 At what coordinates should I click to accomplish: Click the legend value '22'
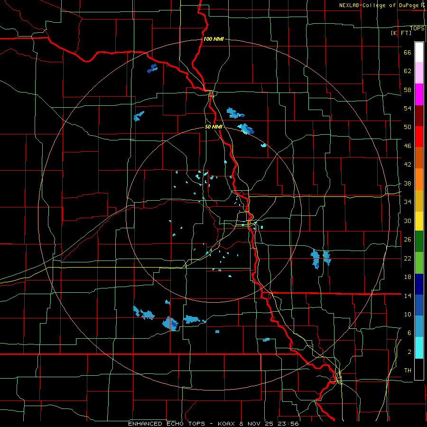click(408, 258)
